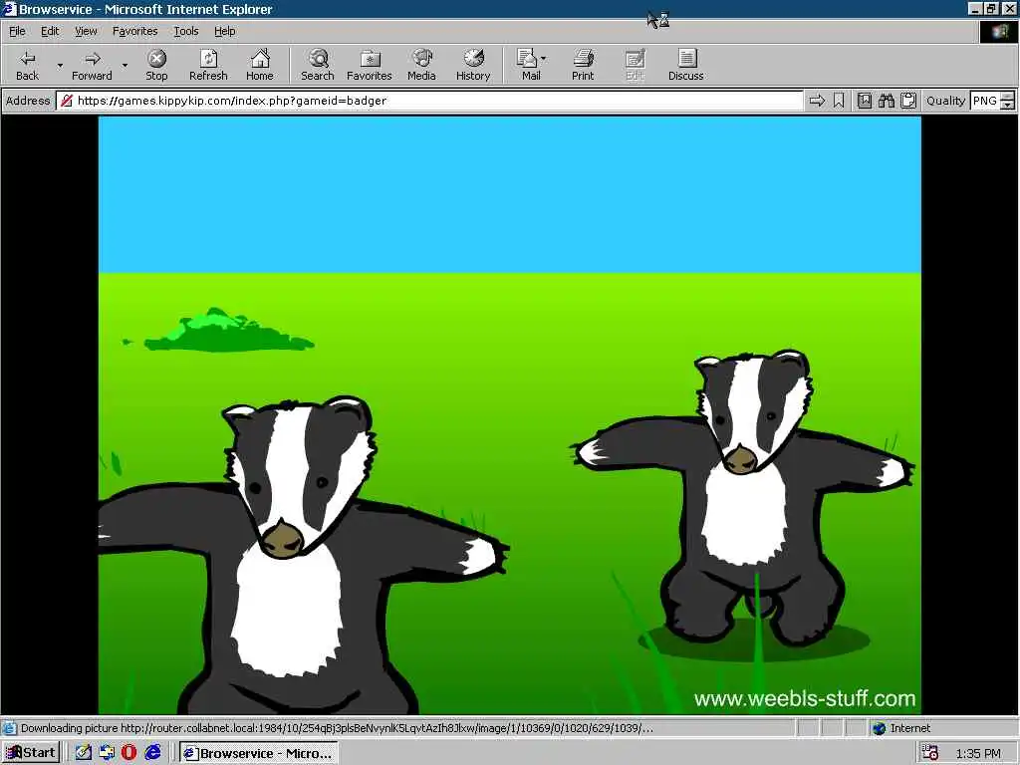1020x765 pixels.
Task: Click the Discuss toolbar button
Action: pos(685,65)
